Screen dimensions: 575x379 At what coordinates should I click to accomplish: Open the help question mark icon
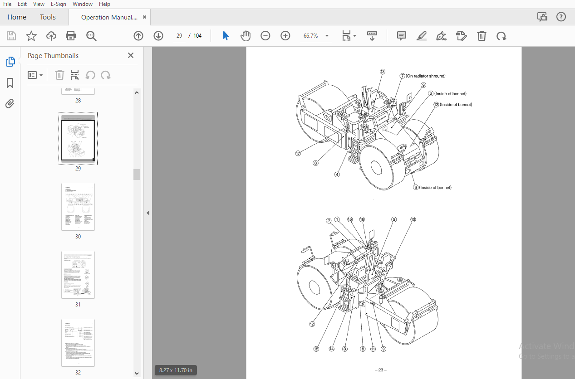click(561, 17)
